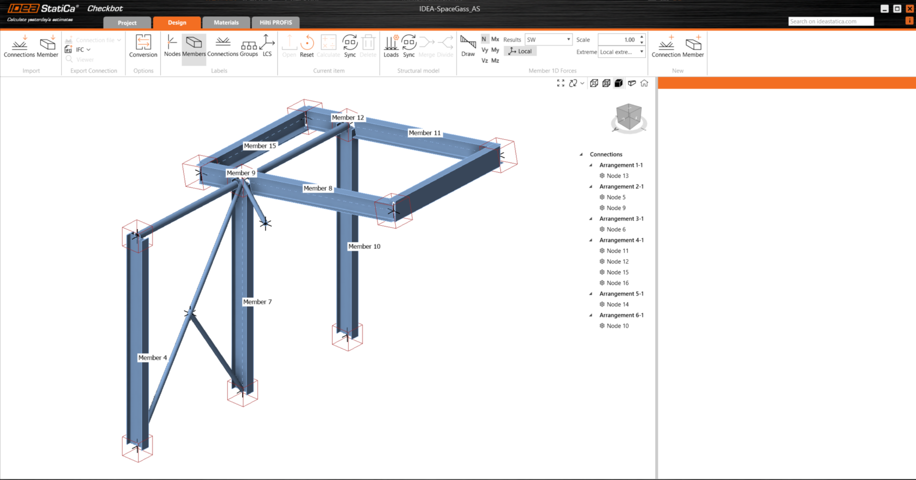Switch to the Materials tab
916x480 pixels.
tap(226, 22)
